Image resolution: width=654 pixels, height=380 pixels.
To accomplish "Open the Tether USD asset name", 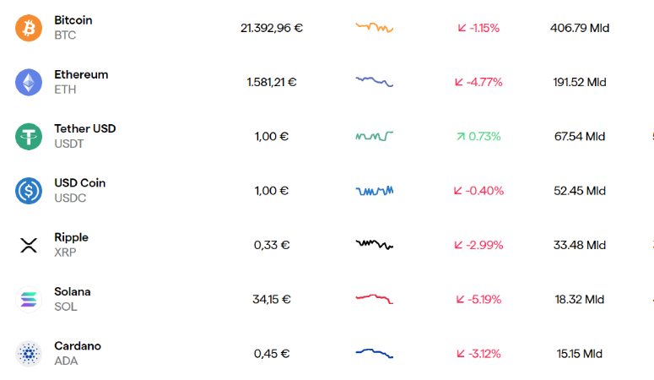I will 84,128.
